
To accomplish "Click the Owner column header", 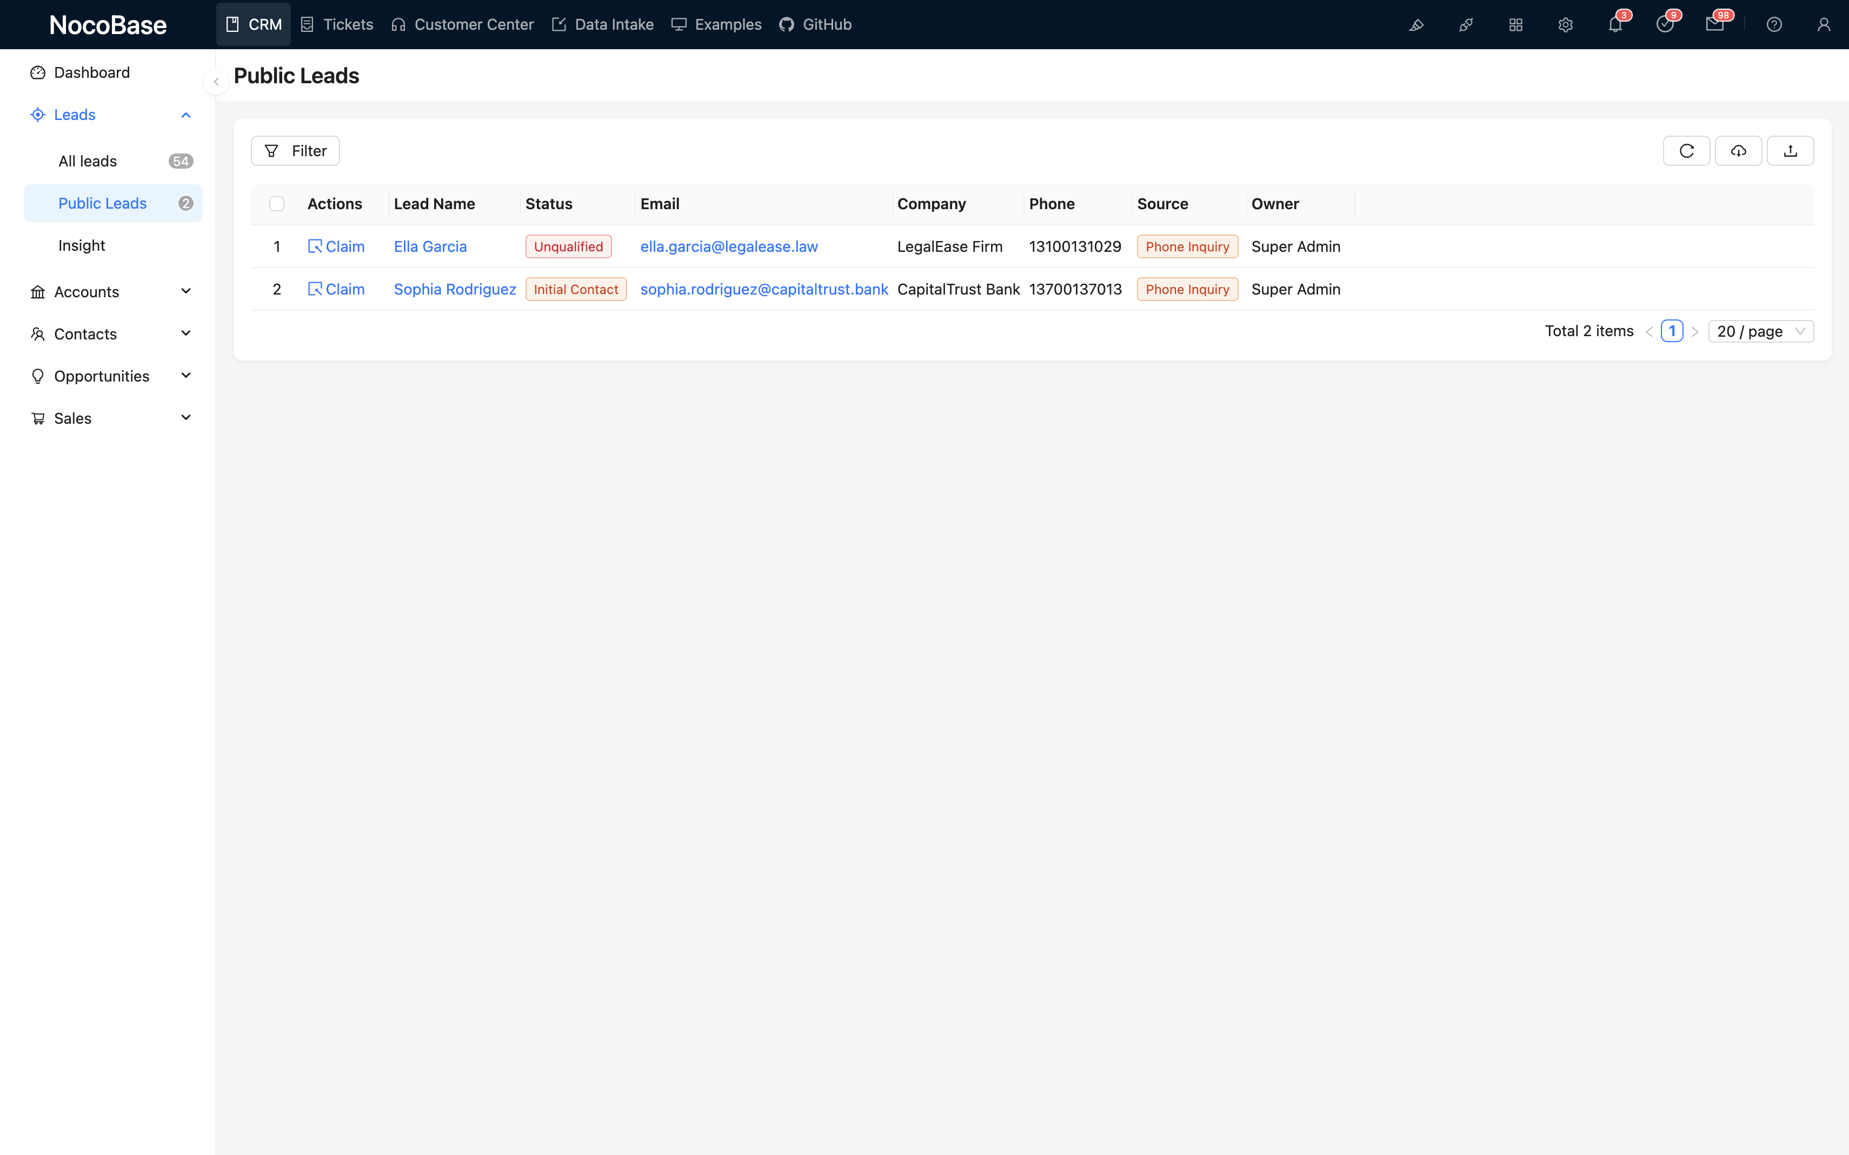I will (1274, 204).
